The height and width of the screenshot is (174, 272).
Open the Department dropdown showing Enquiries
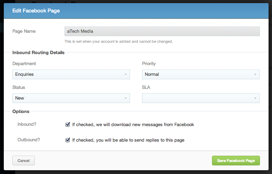71,74
